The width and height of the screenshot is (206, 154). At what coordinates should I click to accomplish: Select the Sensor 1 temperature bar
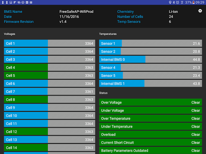click(x=150, y=43)
